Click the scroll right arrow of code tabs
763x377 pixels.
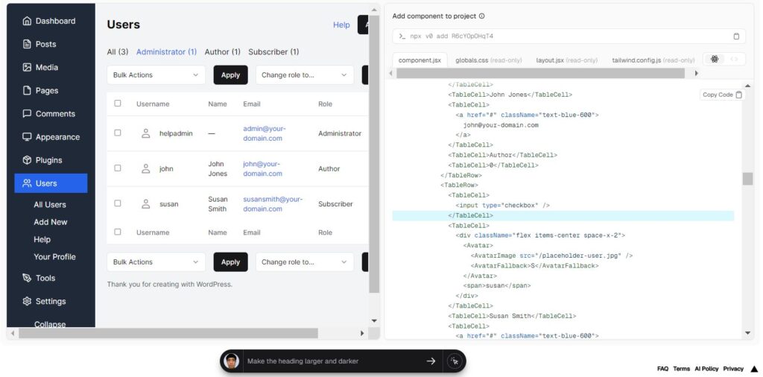[697, 74]
